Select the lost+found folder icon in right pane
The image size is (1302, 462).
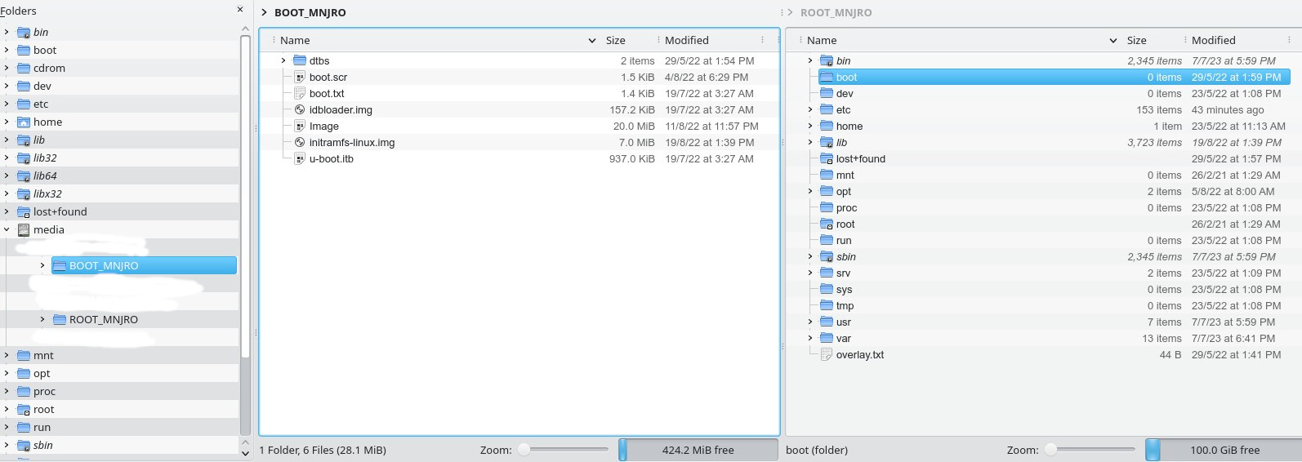point(827,158)
